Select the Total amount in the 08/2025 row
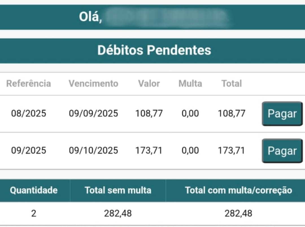 231,114
